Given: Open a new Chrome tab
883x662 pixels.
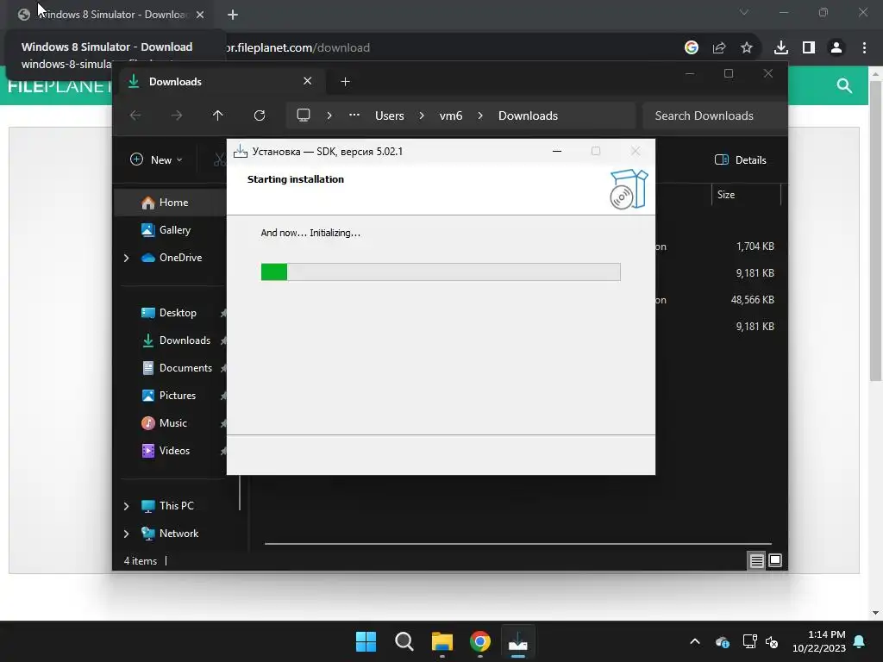Looking at the screenshot, I should tap(233, 15).
